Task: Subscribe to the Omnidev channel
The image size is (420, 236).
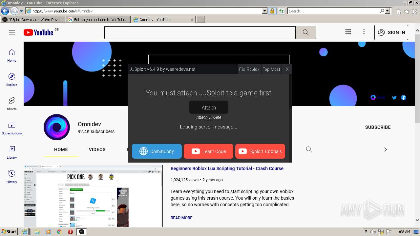Action: (x=378, y=127)
